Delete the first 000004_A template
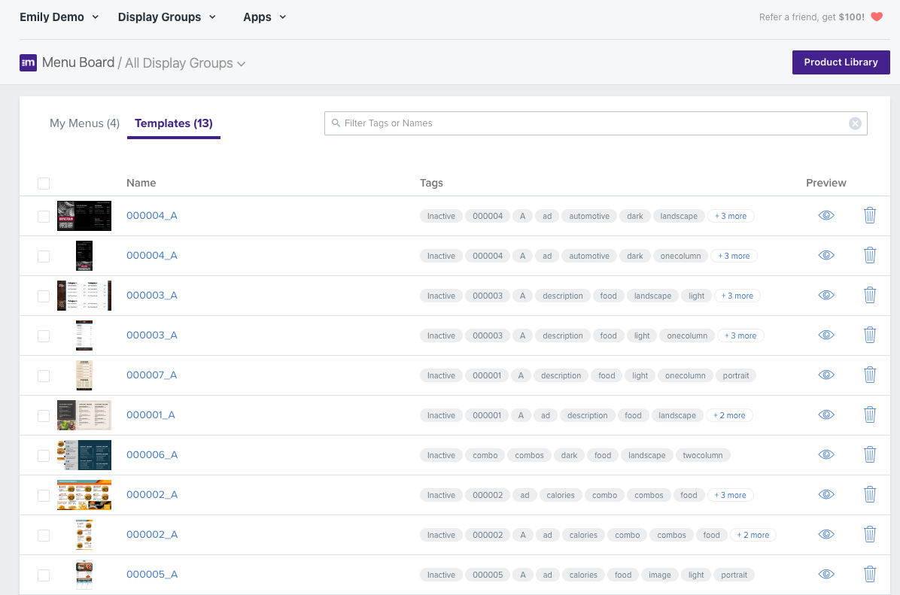This screenshot has width=900, height=595. click(x=870, y=214)
